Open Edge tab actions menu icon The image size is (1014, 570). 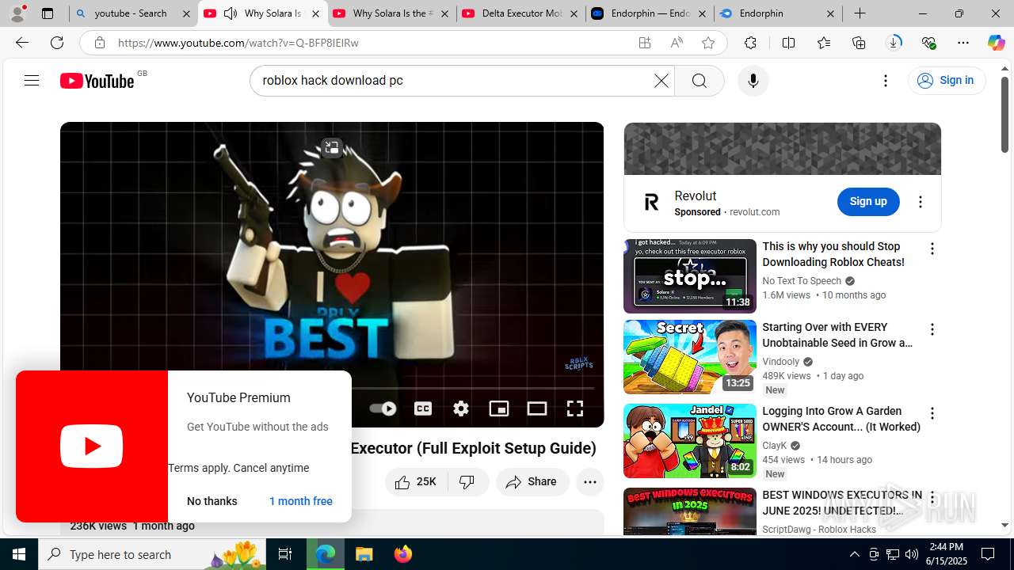pyautogui.click(x=48, y=13)
